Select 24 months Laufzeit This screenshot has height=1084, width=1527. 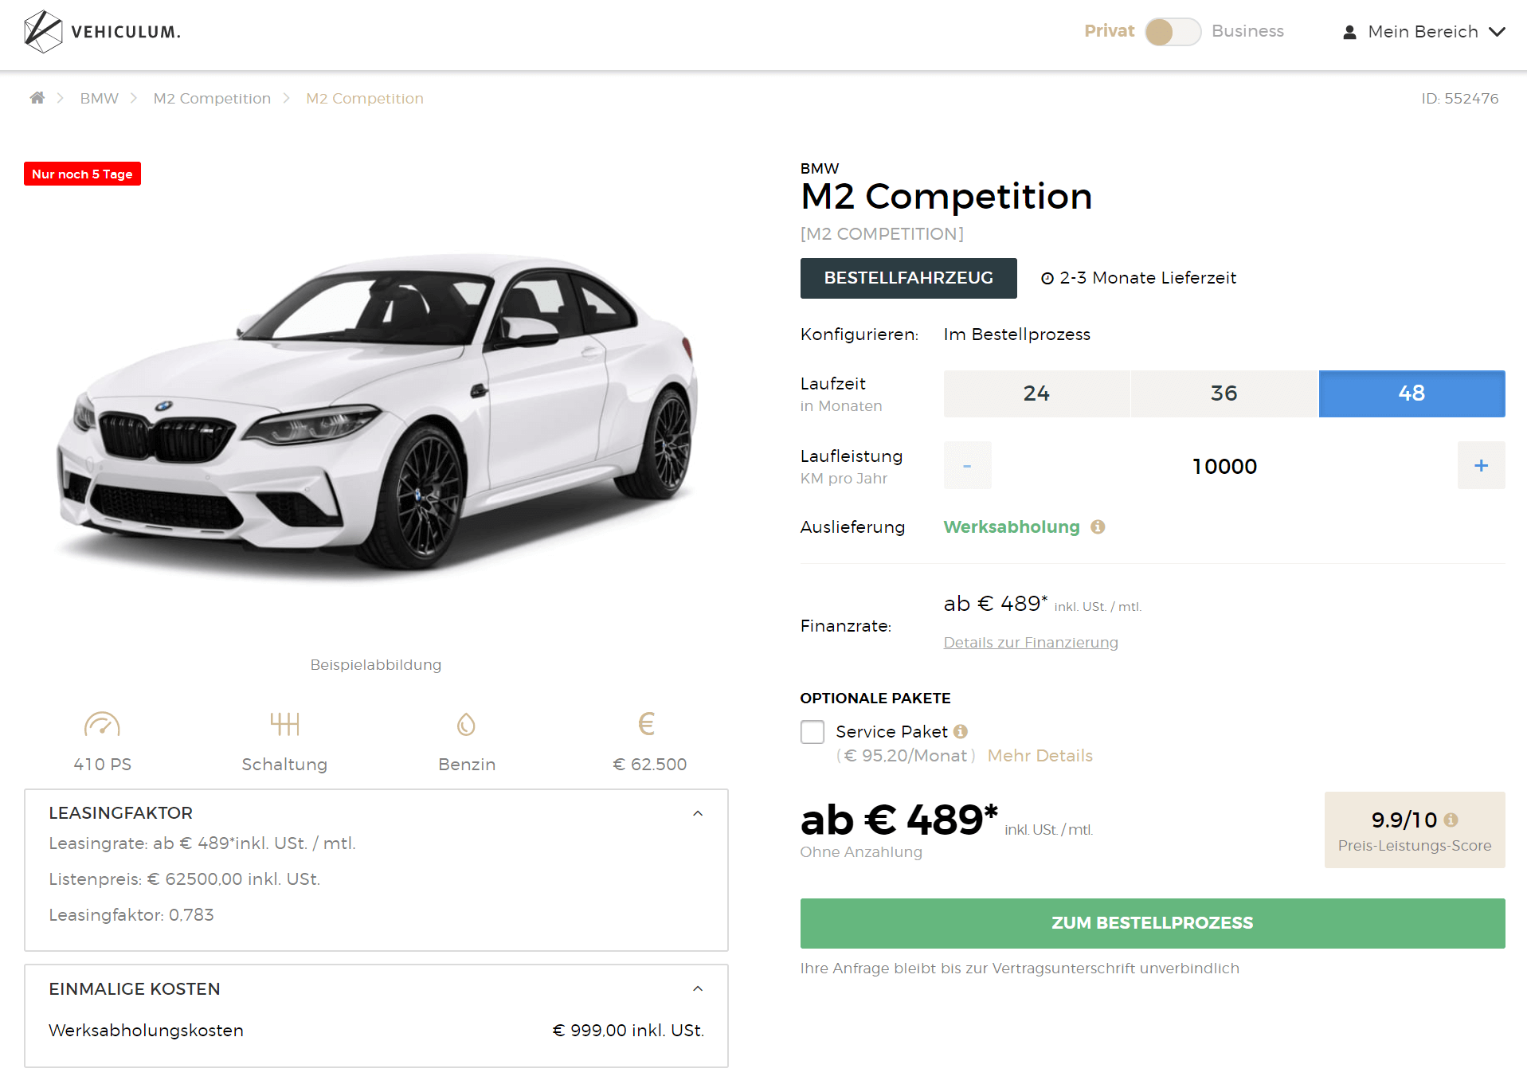1036,393
